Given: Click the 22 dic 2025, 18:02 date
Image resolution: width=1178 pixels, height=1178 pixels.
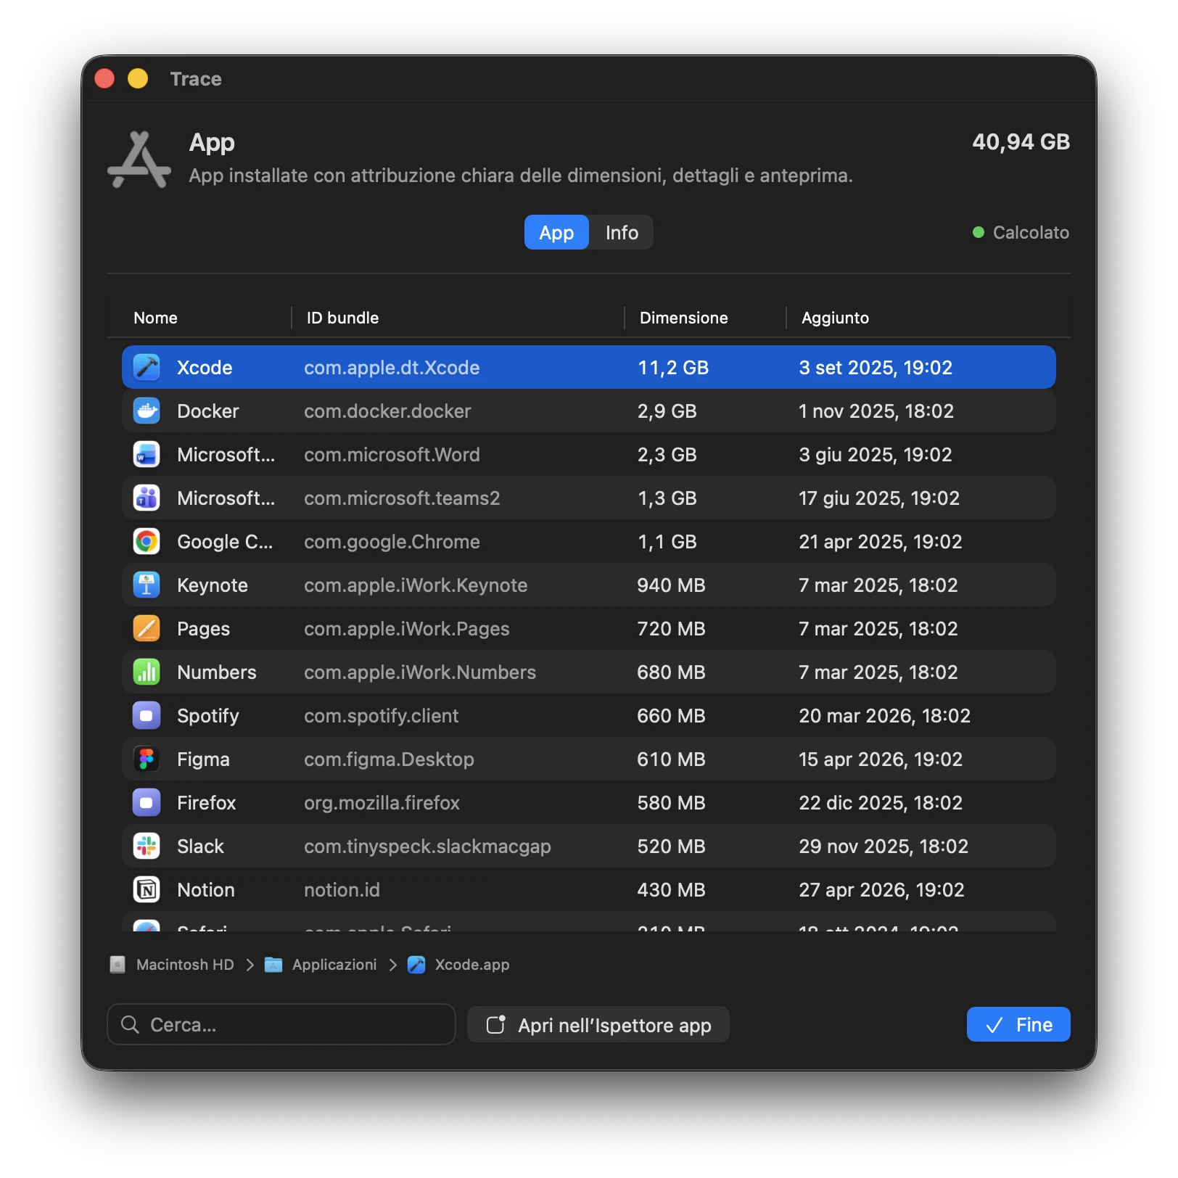Looking at the screenshot, I should pyautogui.click(x=881, y=803).
